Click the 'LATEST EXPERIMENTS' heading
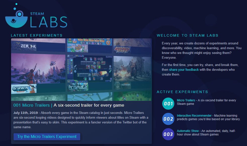247x146 pixels. (x=37, y=35)
